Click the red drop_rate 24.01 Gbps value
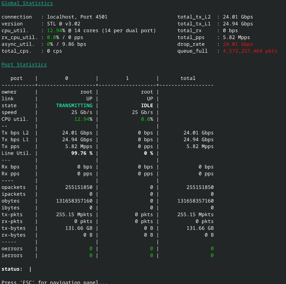Screen dimensions: 286x284 point(238,44)
